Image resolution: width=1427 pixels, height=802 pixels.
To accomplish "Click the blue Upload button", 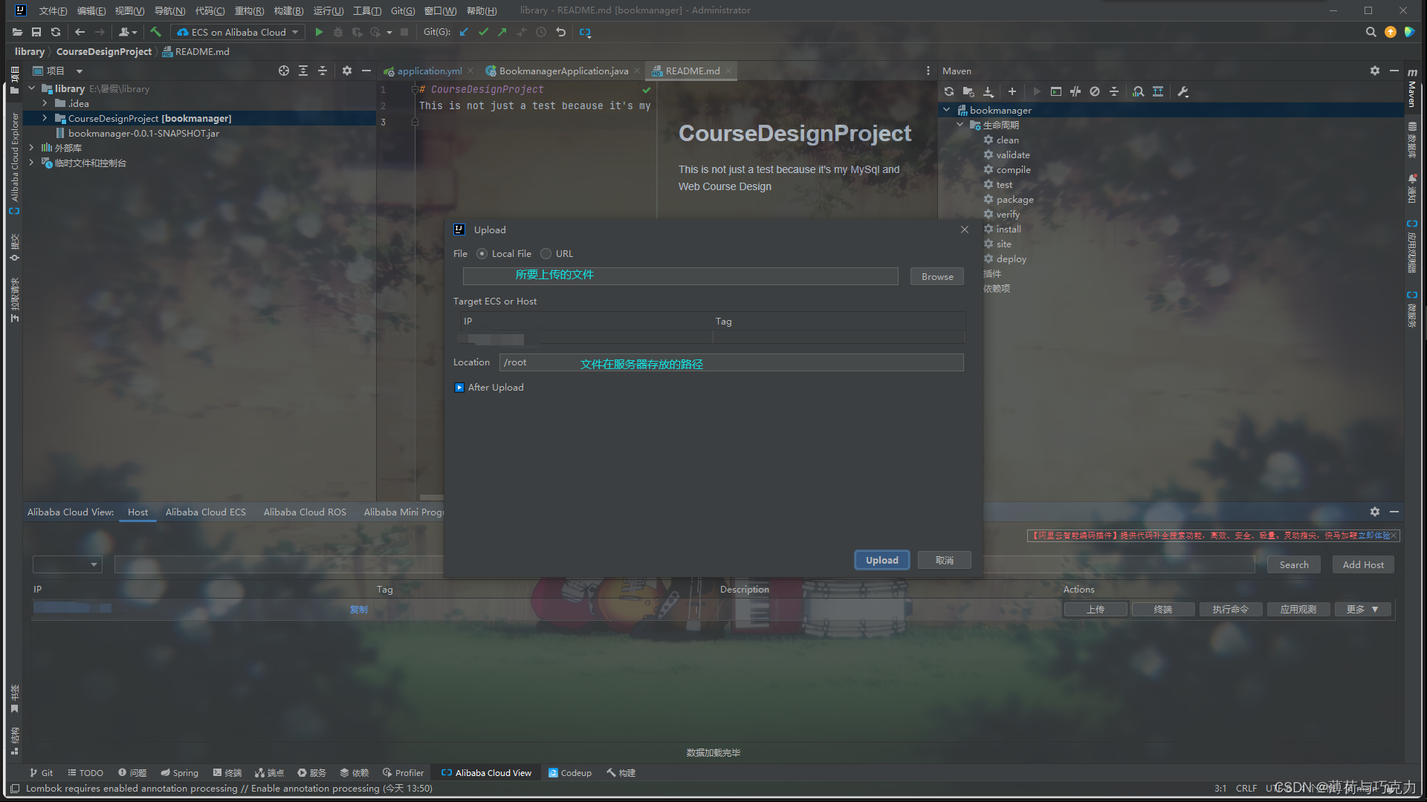I will (x=881, y=560).
